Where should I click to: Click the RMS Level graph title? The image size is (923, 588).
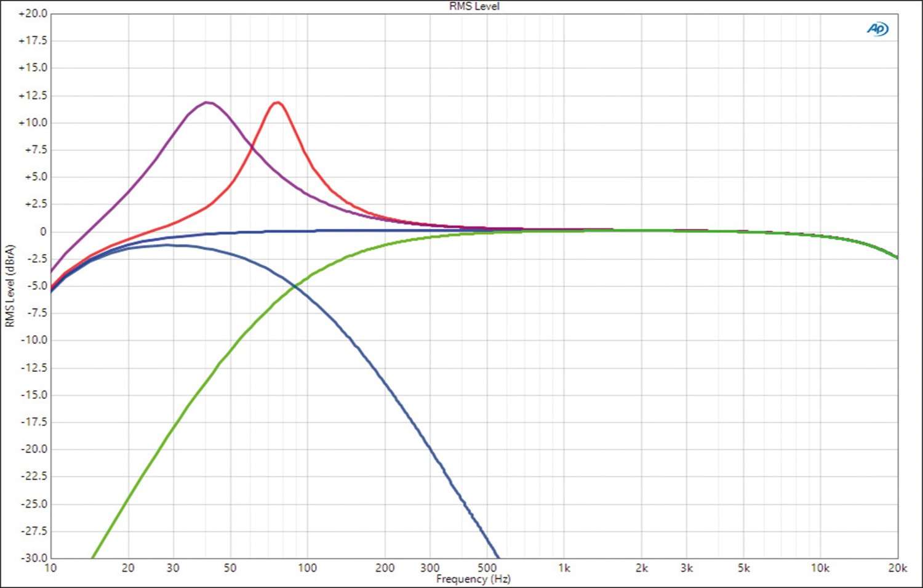474,6
